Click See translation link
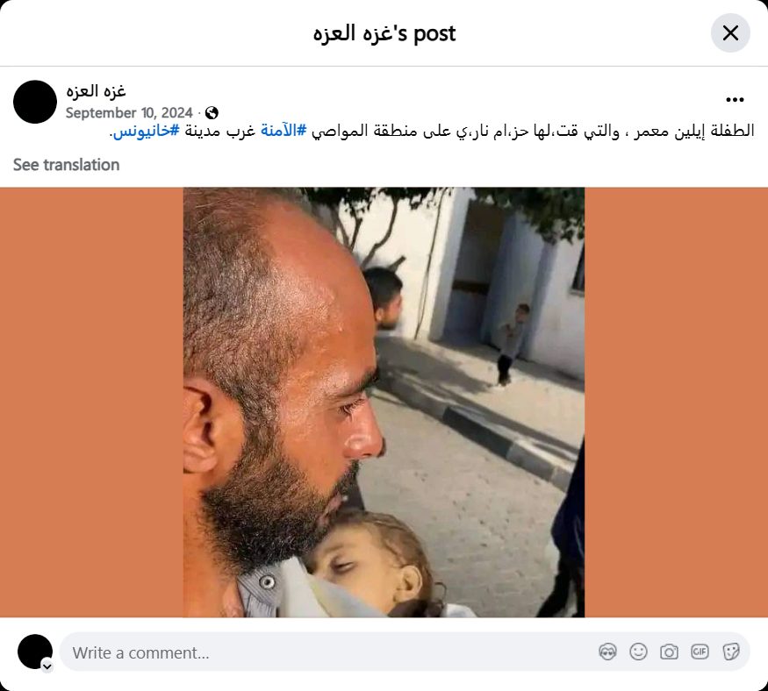Image resolution: width=768 pixels, height=691 pixels. [x=66, y=165]
